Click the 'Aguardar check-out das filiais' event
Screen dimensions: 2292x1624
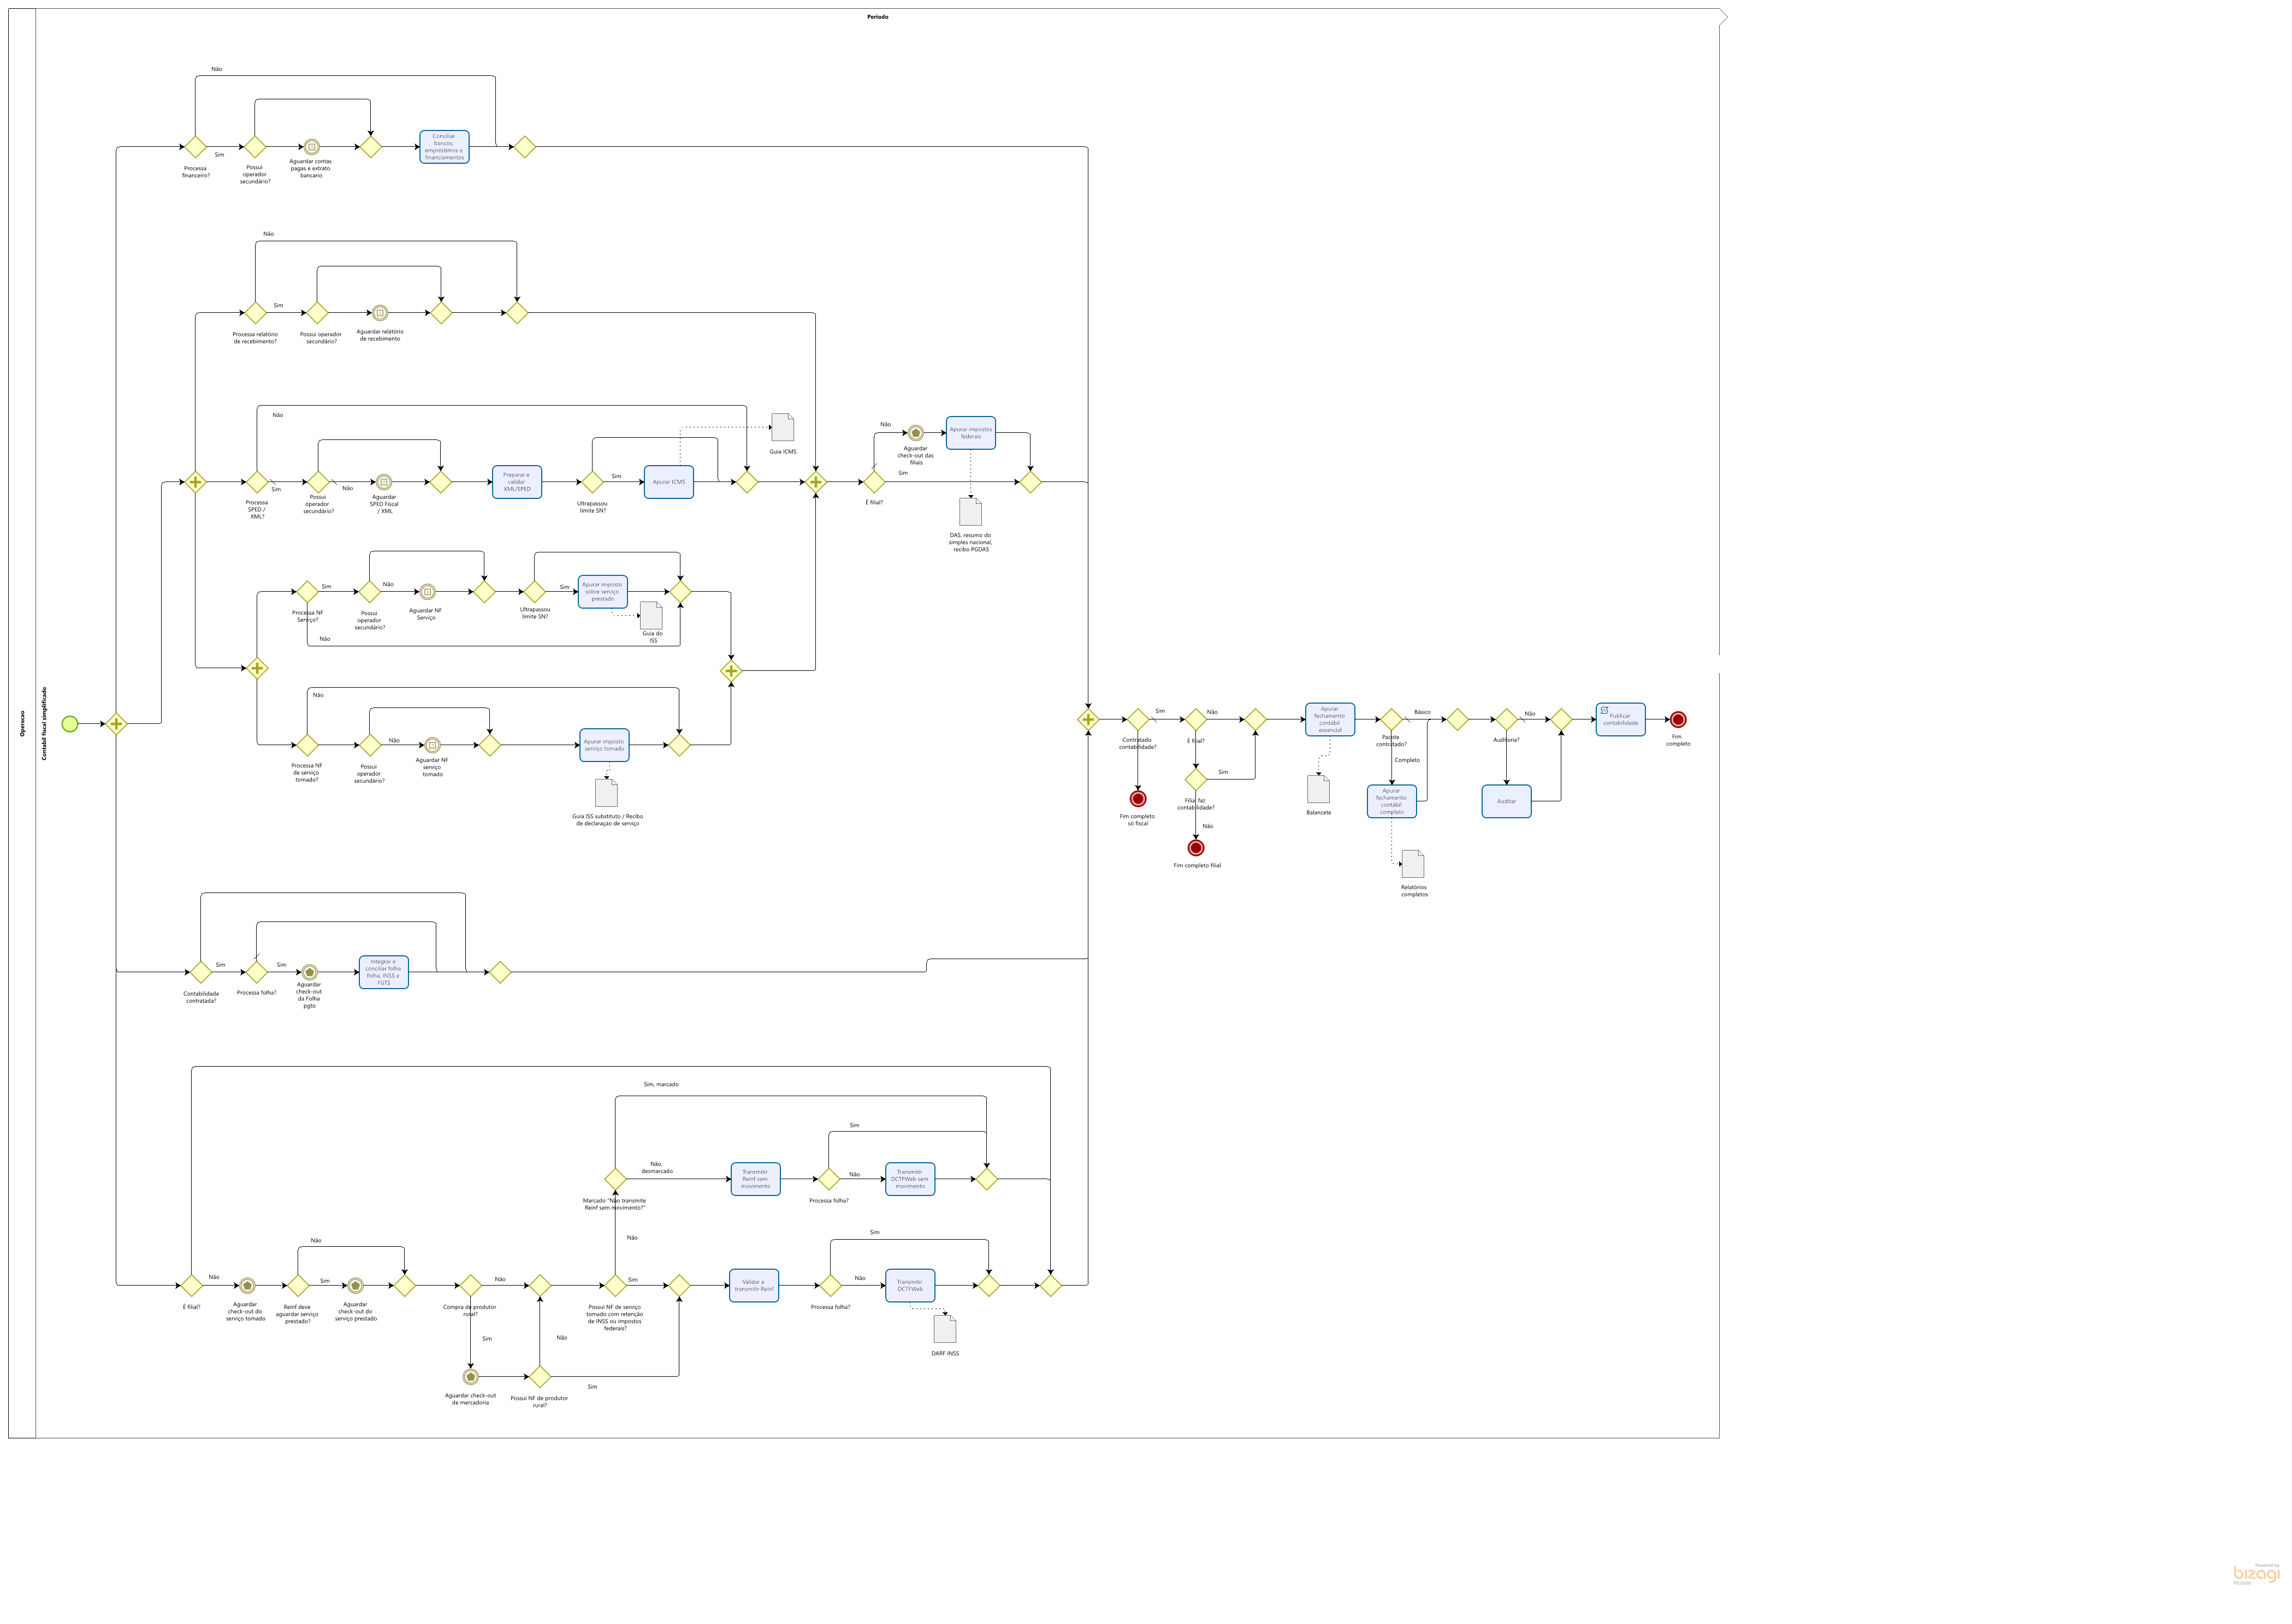coord(915,433)
